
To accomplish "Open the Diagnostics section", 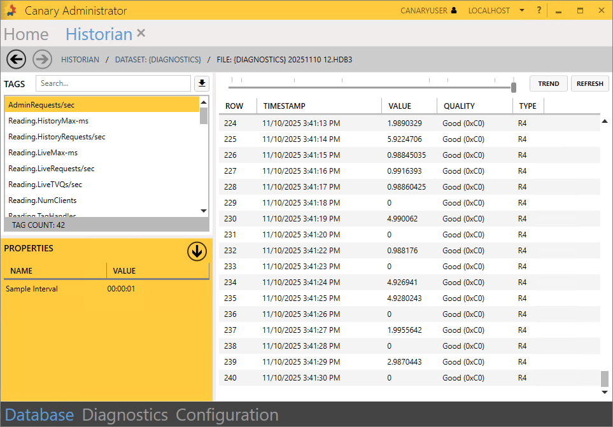I will click(125, 415).
